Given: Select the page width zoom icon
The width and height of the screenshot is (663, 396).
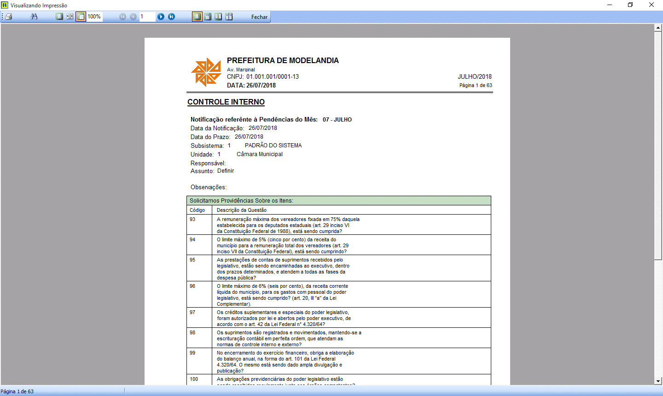Looking at the screenshot, I should (70, 17).
